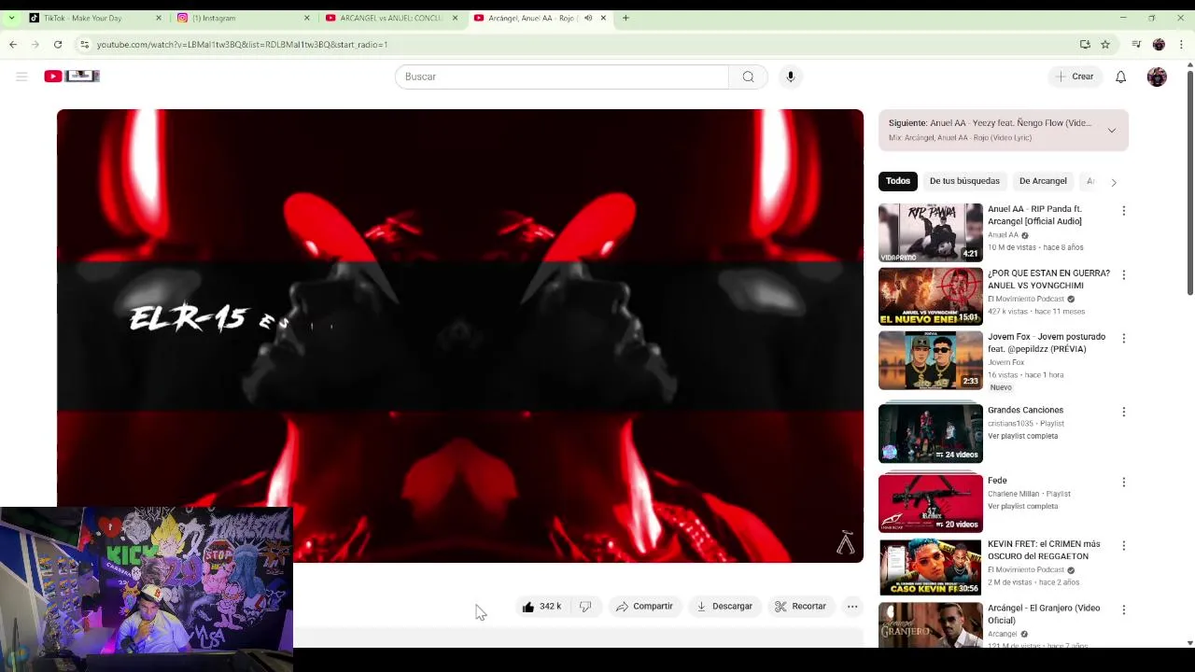Close the Instagram browser tab
Viewport: 1195px width, 672px height.
pyautogui.click(x=306, y=18)
